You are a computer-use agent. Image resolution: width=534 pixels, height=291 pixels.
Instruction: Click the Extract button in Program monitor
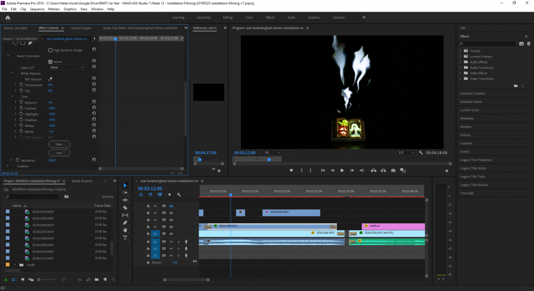(x=383, y=171)
